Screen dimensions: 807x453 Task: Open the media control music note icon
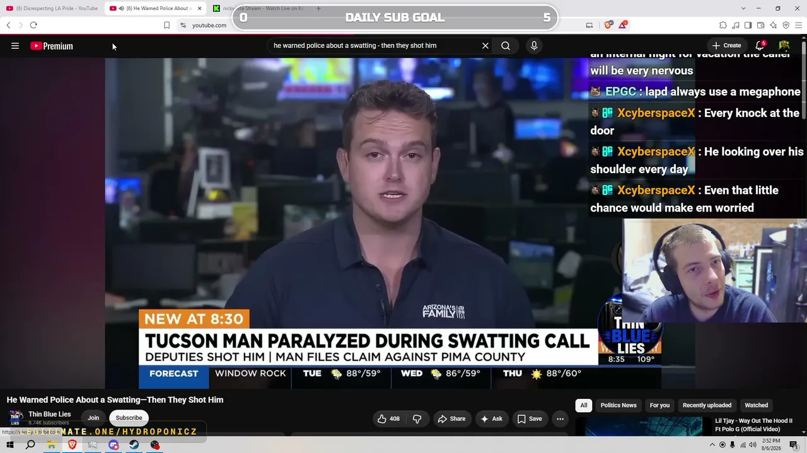point(736,25)
